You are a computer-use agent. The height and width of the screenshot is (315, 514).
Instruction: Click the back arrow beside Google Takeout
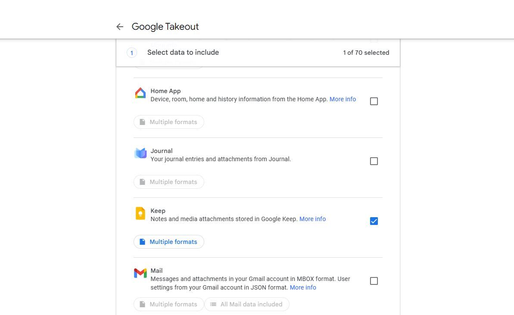point(120,26)
